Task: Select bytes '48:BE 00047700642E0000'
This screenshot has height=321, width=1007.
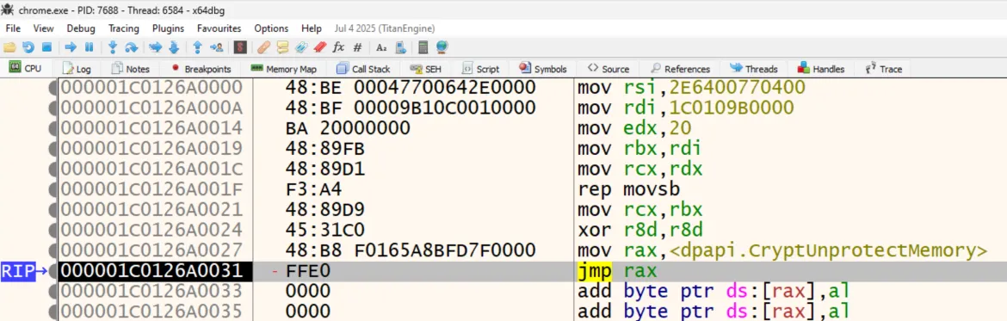Action: (x=410, y=87)
